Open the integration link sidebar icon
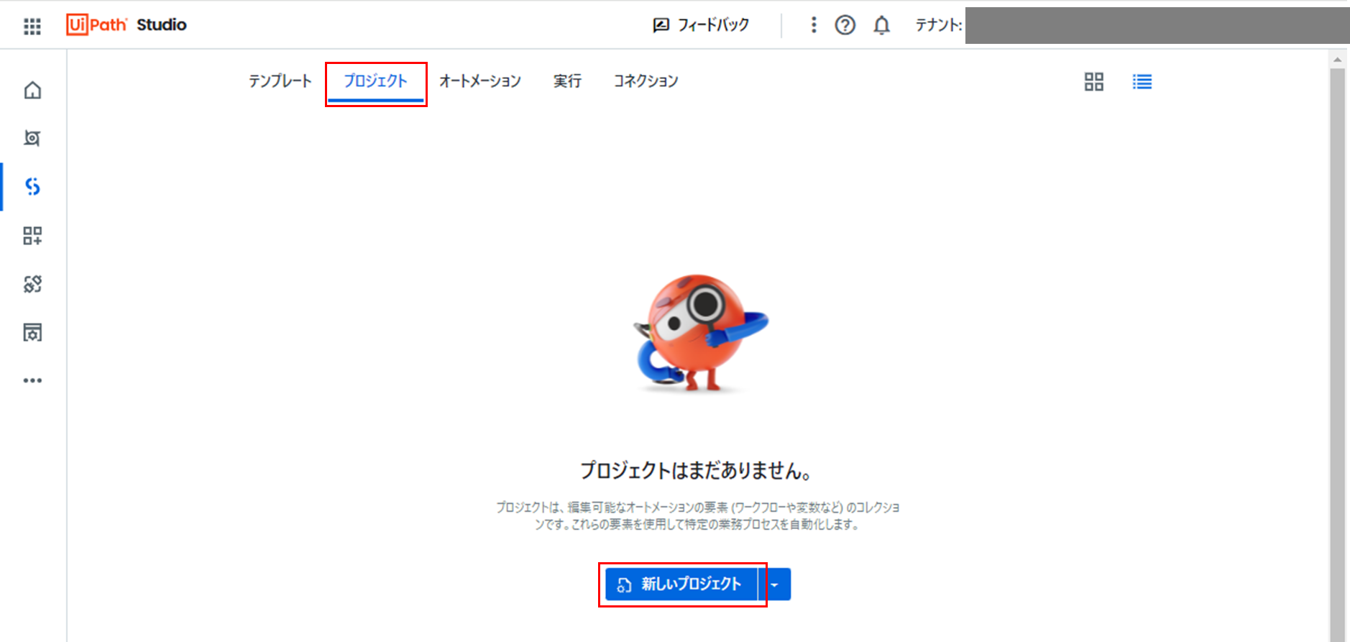Image resolution: width=1350 pixels, height=642 pixels. click(32, 284)
